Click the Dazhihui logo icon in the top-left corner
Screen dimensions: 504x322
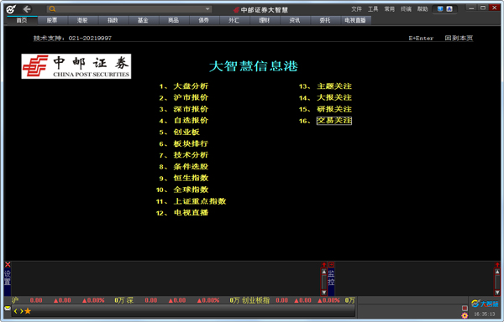(x=11, y=9)
